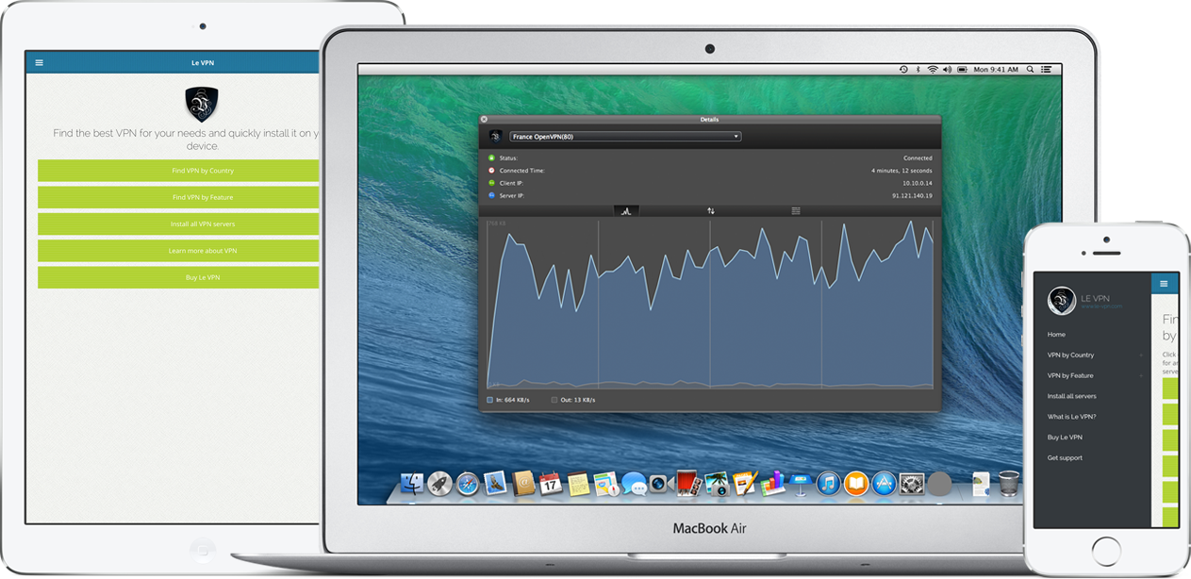Open Mail stamp icon in the Dock

tap(495, 483)
